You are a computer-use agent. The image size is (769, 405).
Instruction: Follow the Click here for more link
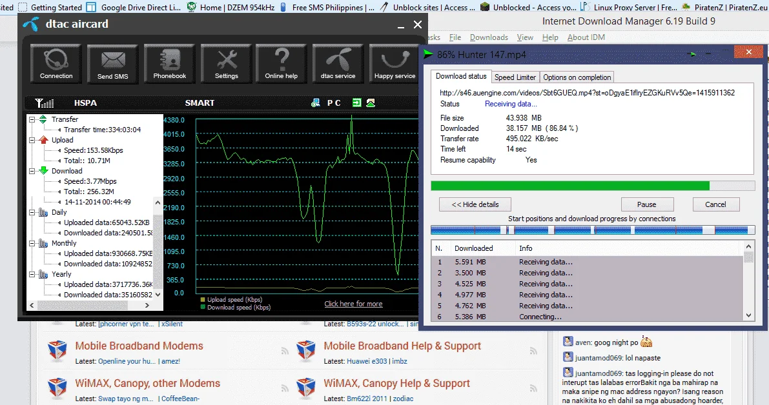coord(353,304)
